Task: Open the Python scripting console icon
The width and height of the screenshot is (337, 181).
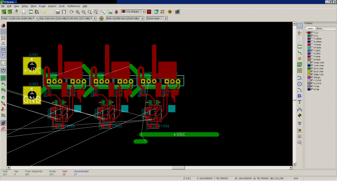Action: 177,12
